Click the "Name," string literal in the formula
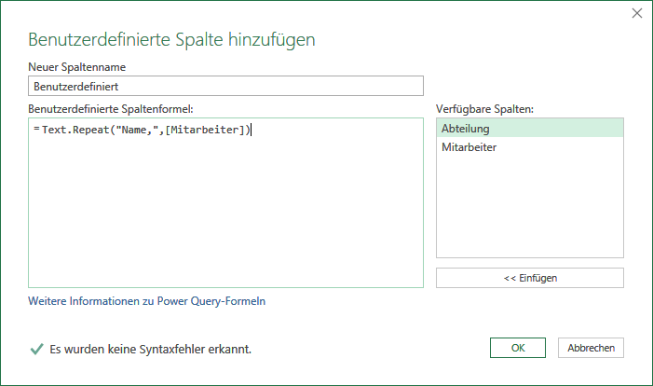 click(137, 130)
